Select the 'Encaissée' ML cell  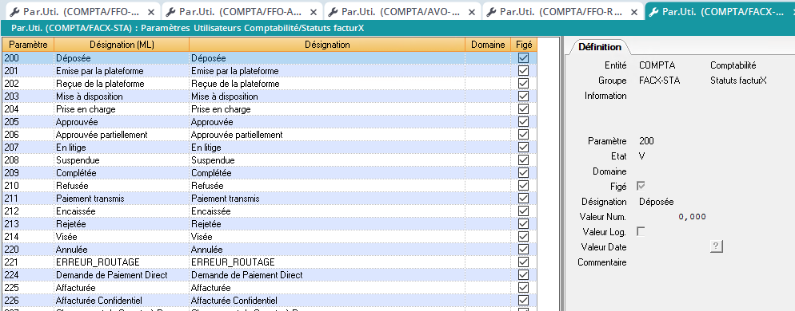click(122, 211)
